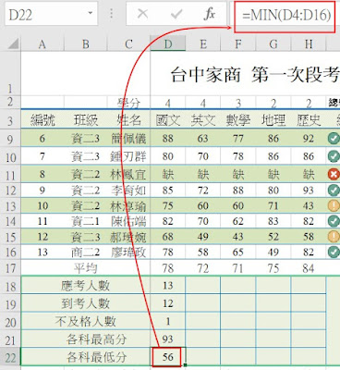Select row 9 header
Image resolution: width=340 pixels, height=370 pixels.
click(10, 139)
